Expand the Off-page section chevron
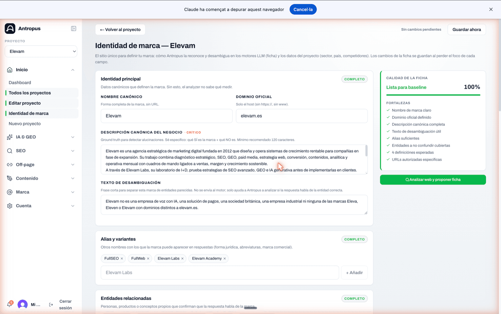The width and height of the screenshot is (501, 314). (x=73, y=165)
